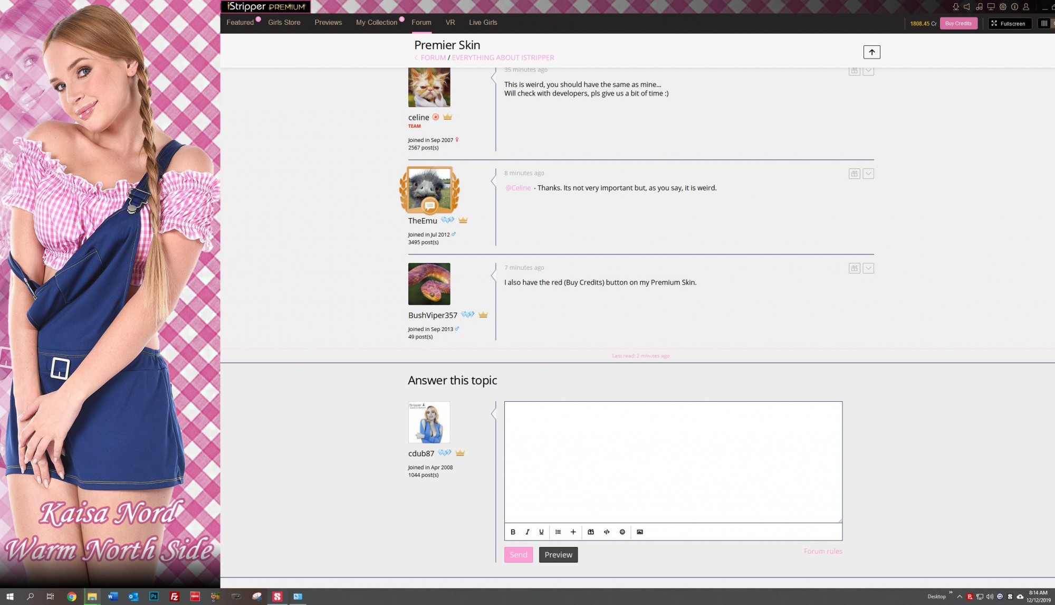
Task: Click the plus icon in editor toolbar
Action: point(573,532)
